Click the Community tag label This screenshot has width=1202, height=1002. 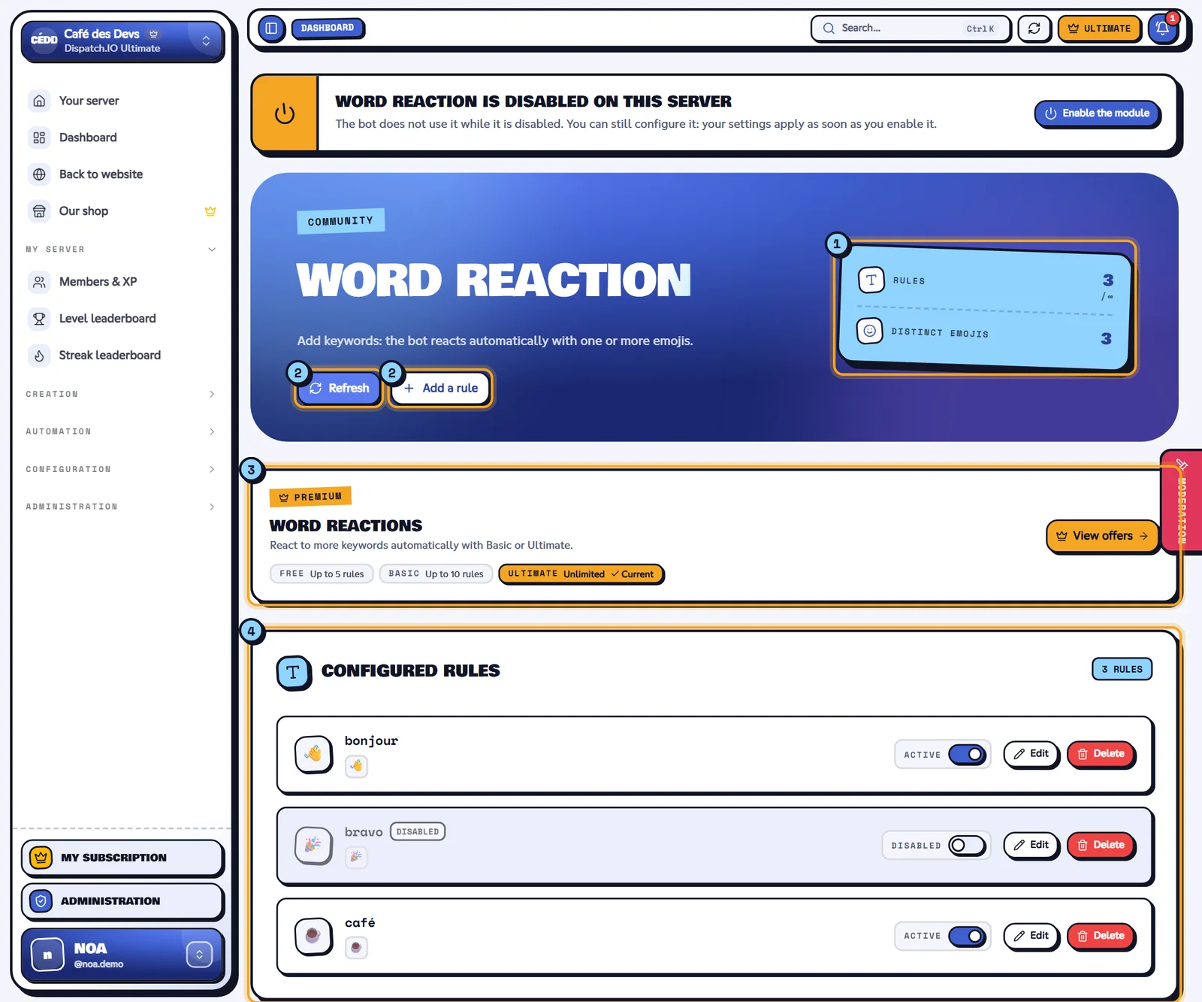point(340,221)
